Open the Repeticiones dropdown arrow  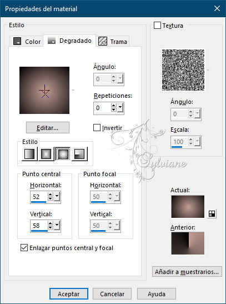120,108
